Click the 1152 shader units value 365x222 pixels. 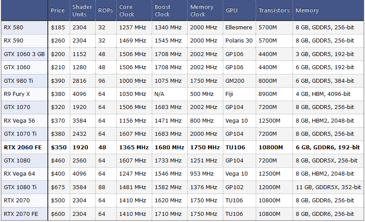pos(79,54)
